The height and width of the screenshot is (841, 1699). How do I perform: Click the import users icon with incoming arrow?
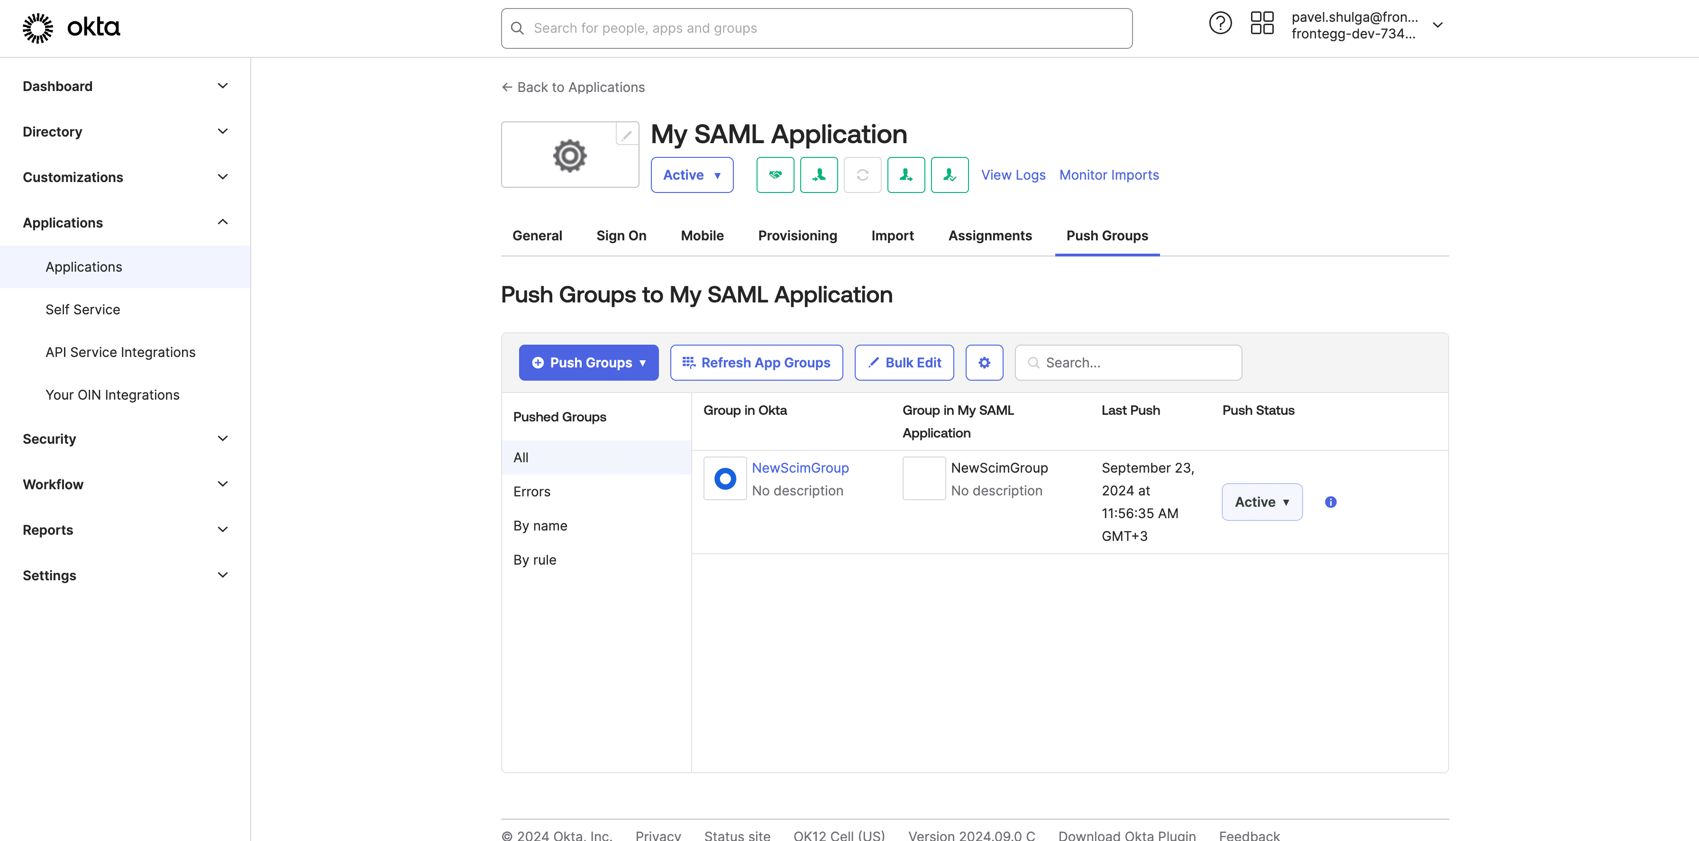819,175
